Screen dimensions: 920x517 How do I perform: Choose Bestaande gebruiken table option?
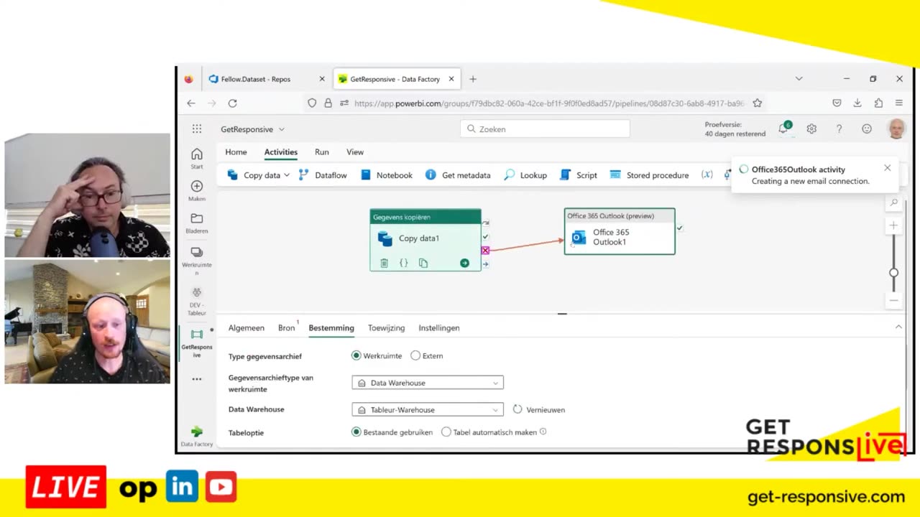click(x=356, y=432)
